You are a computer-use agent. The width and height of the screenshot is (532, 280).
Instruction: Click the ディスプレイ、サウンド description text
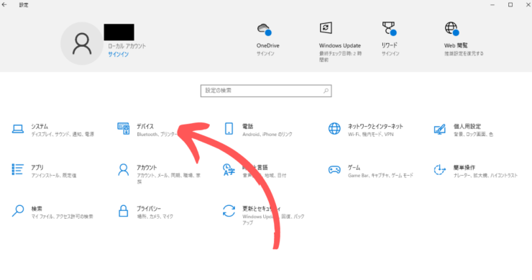tap(63, 134)
